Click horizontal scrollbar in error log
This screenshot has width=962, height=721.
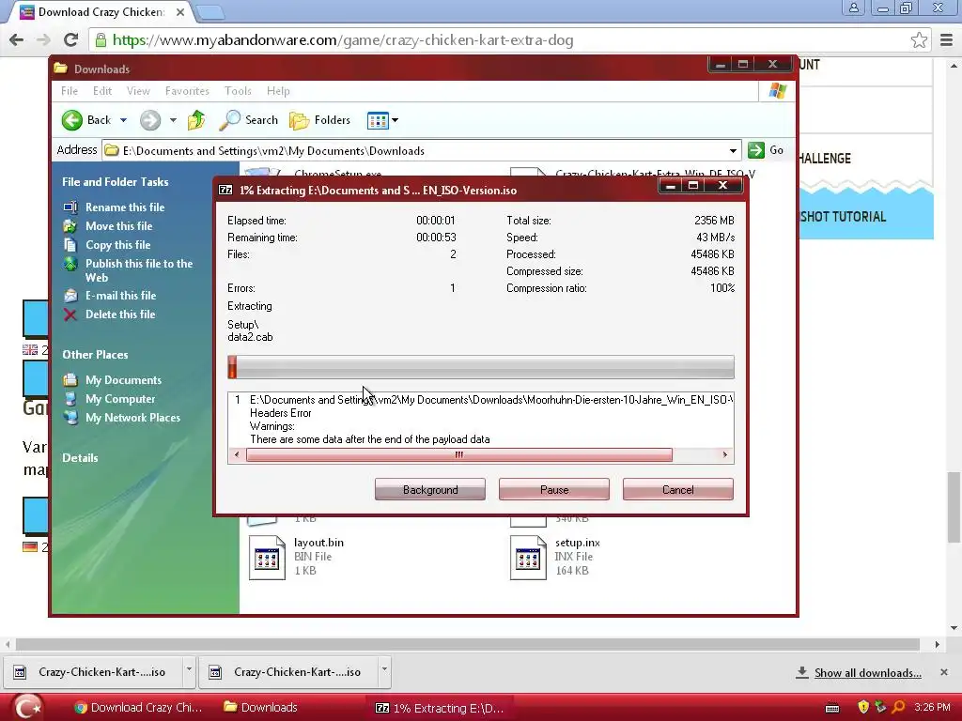458,454
